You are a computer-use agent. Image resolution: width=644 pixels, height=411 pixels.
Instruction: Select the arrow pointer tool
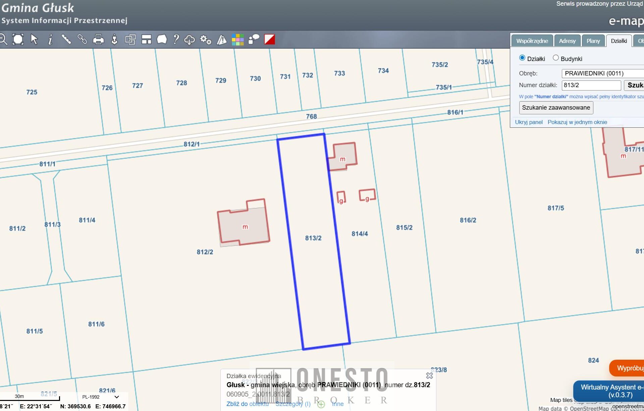pos(34,40)
